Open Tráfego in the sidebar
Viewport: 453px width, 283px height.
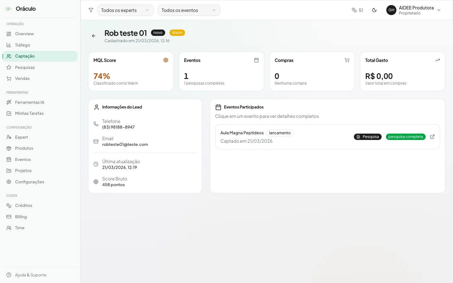[40, 45]
